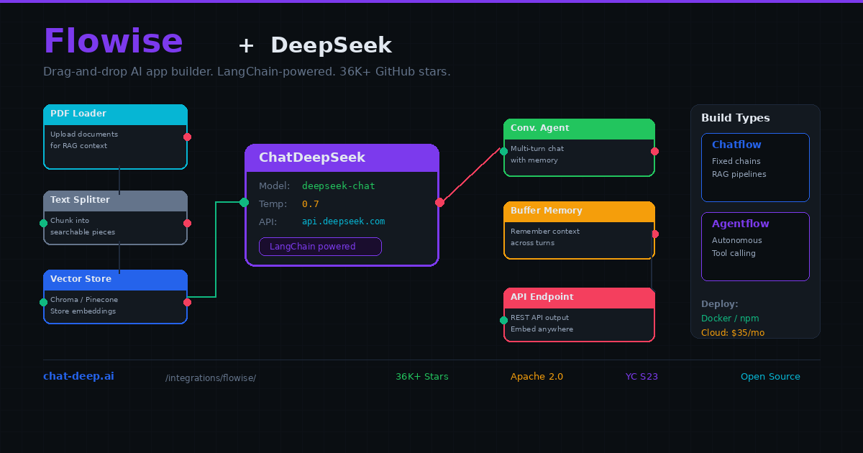
Task: Click the 36K+ Stars footer item
Action: point(422,376)
